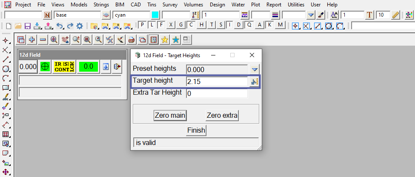The image size is (415, 177).
Task: Click the measure icon beside Target height
Action: (255, 81)
